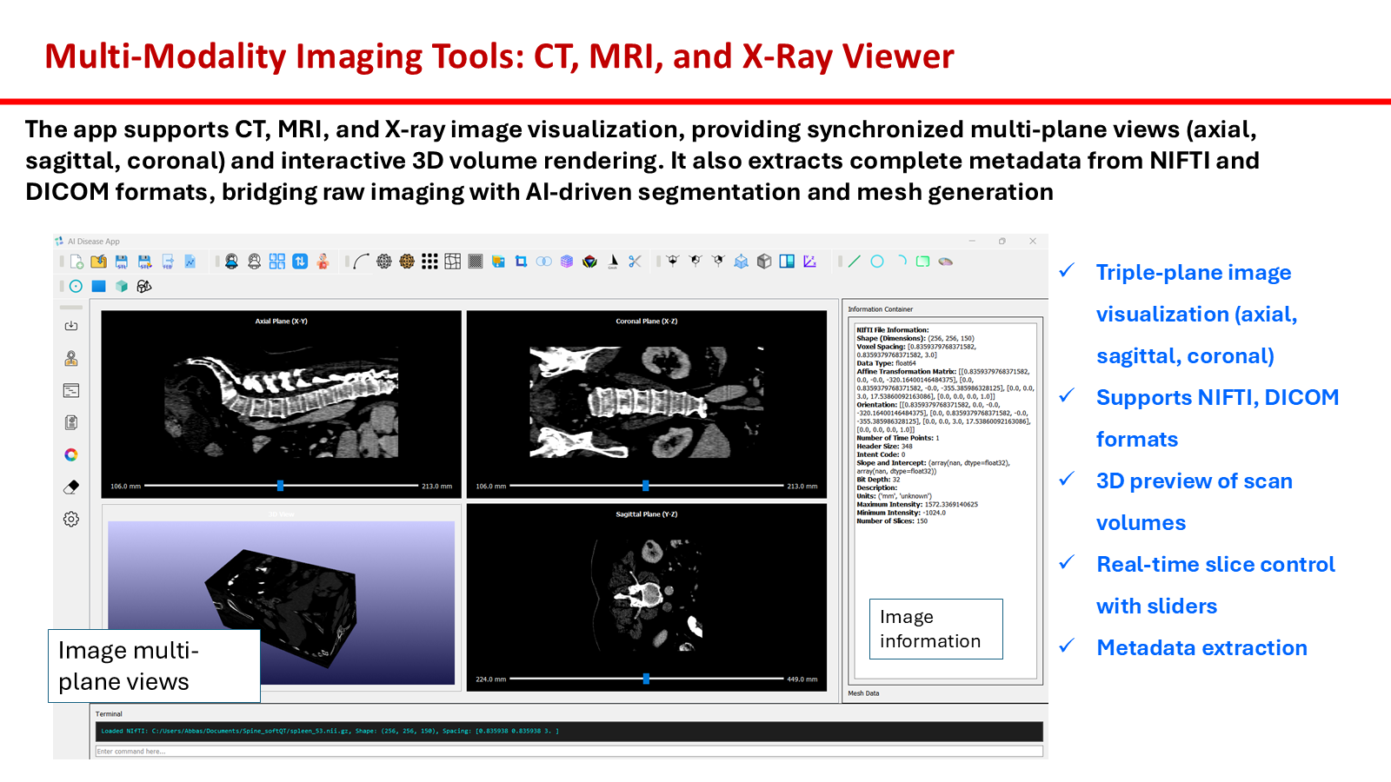1391x782 pixels.
Task: Click the dense gray mesh square icon
Action: [x=476, y=262]
